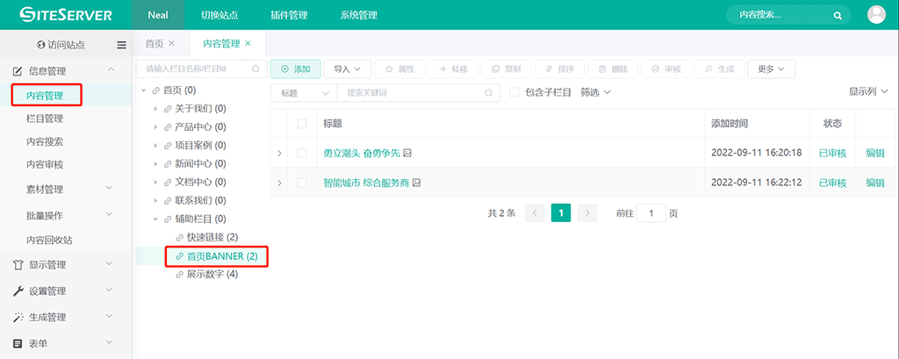
Task: Check the 包含子栏目 checkbox
Action: 514,92
